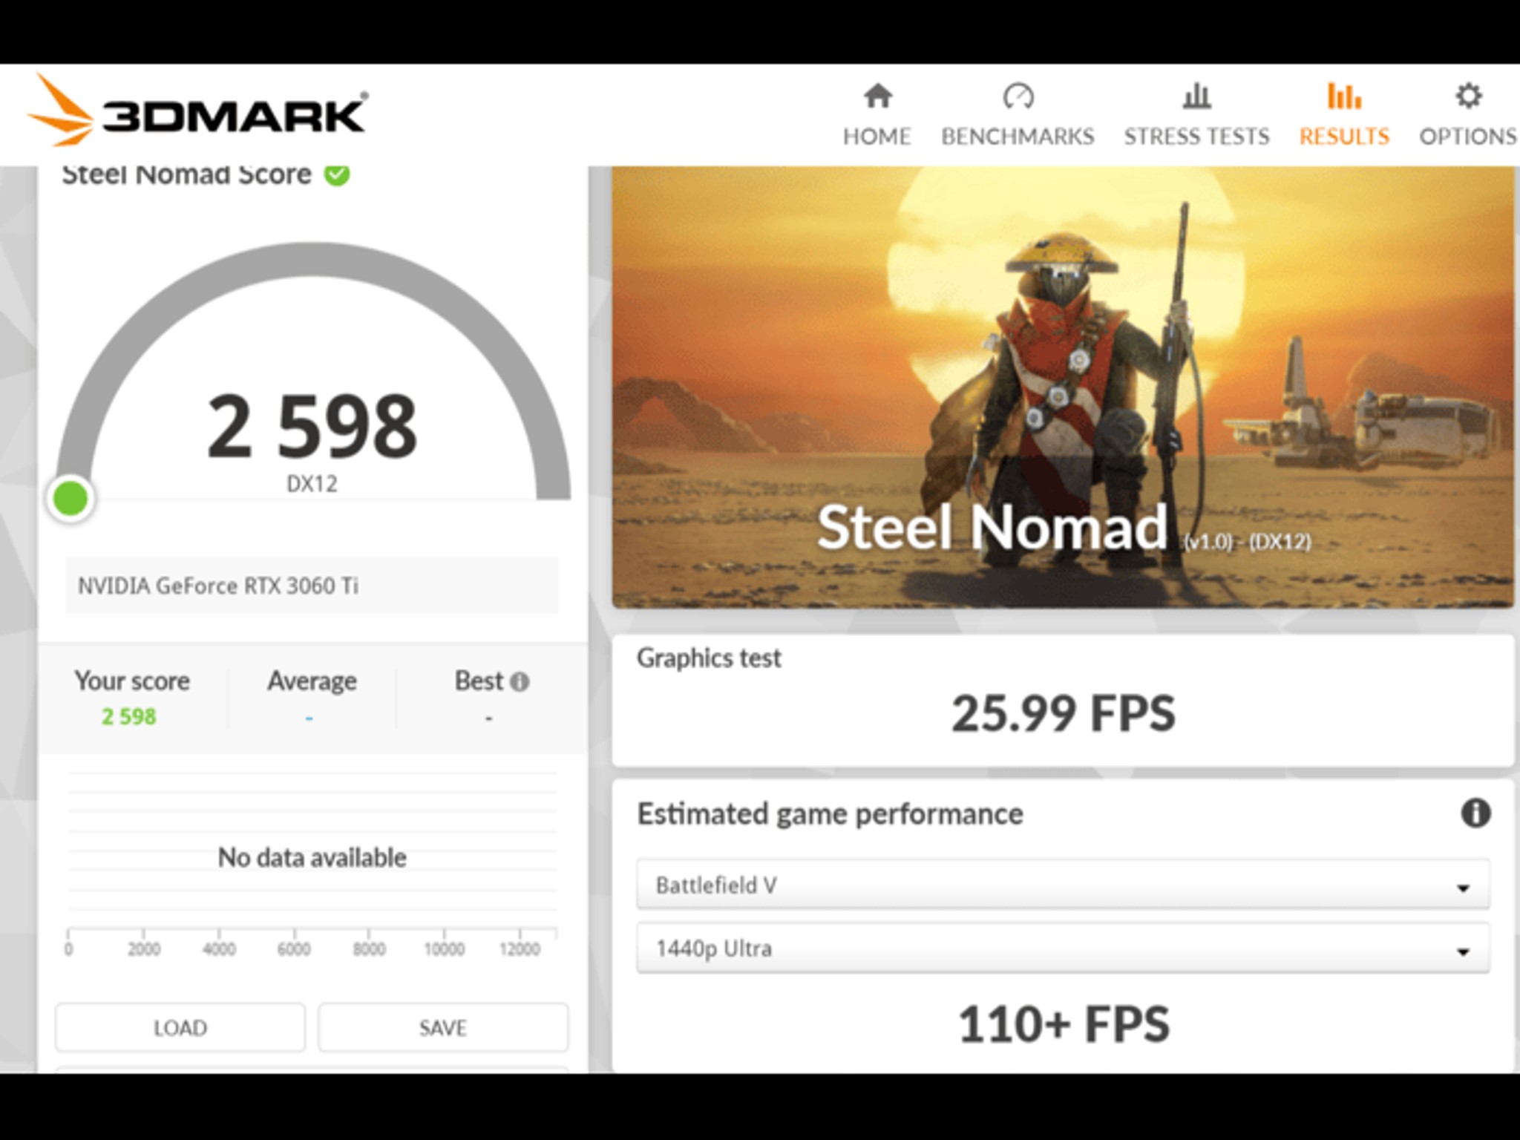
Task: Click the 110+ FPS estimate
Action: tap(1064, 1024)
